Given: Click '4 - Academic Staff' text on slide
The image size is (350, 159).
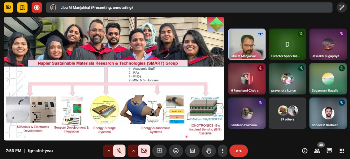Looking at the screenshot, I should point(142,69).
